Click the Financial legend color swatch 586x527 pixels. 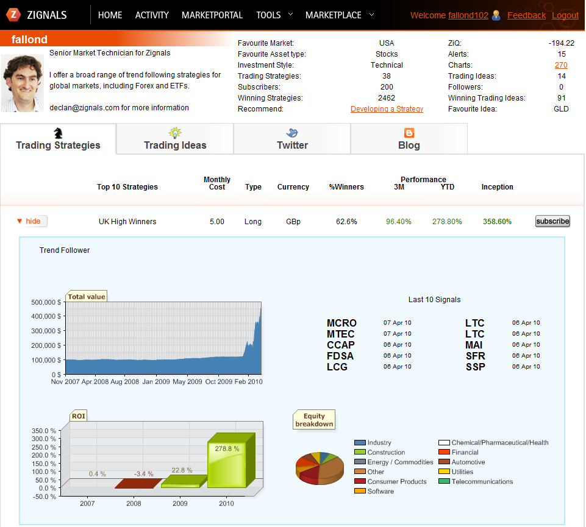point(444,452)
